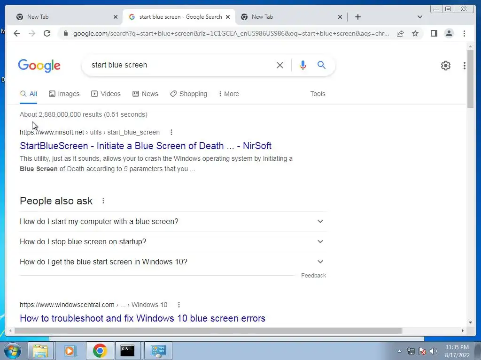The width and height of the screenshot is (481, 360).
Task: Expand 'How do I start my computer with a blue screen?'
Action: (x=173, y=221)
